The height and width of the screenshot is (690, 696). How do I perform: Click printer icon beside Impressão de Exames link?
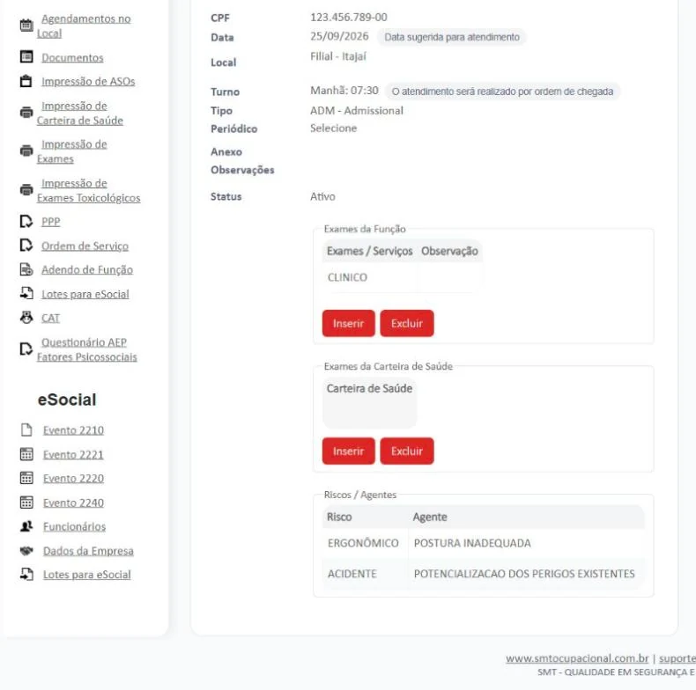[26, 150]
